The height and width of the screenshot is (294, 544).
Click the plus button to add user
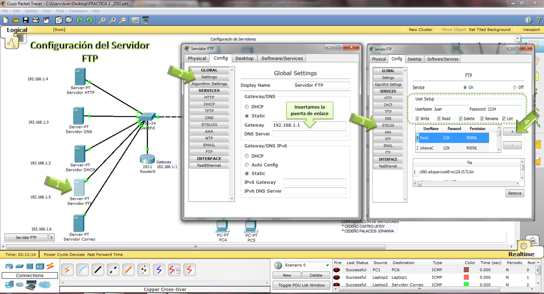tap(512, 132)
